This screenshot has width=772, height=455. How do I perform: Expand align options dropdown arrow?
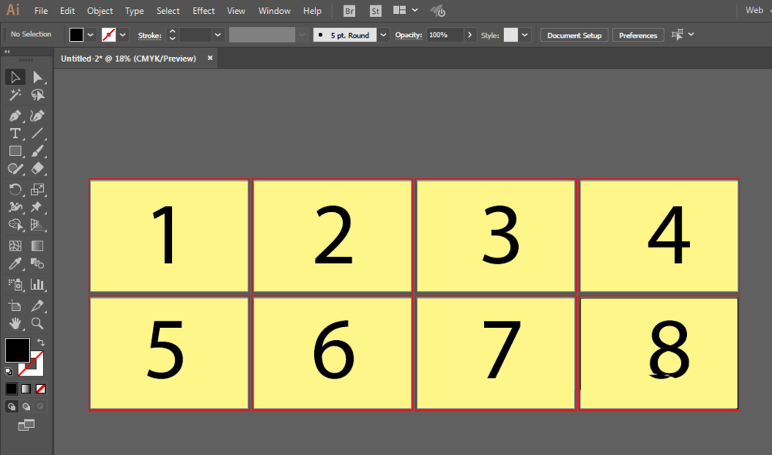point(691,35)
